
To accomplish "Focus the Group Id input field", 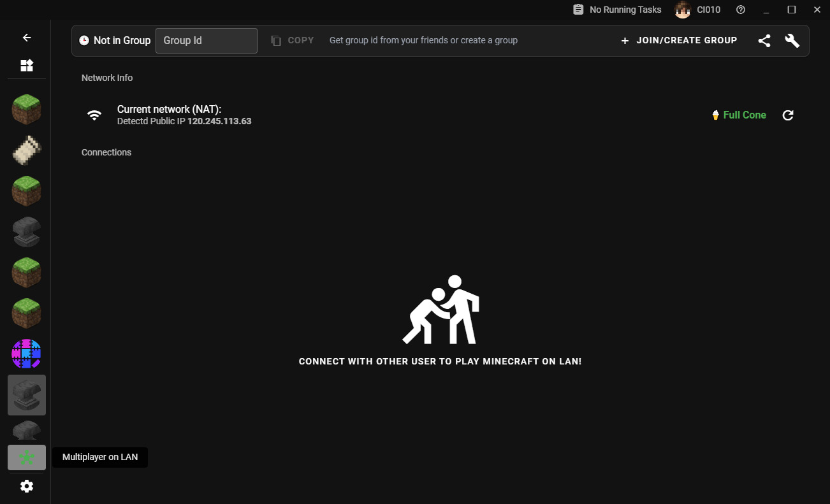I will point(207,41).
